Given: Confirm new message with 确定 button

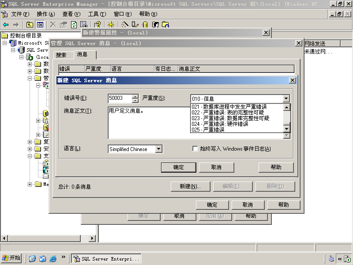Looking at the screenshot, I should (179, 167).
